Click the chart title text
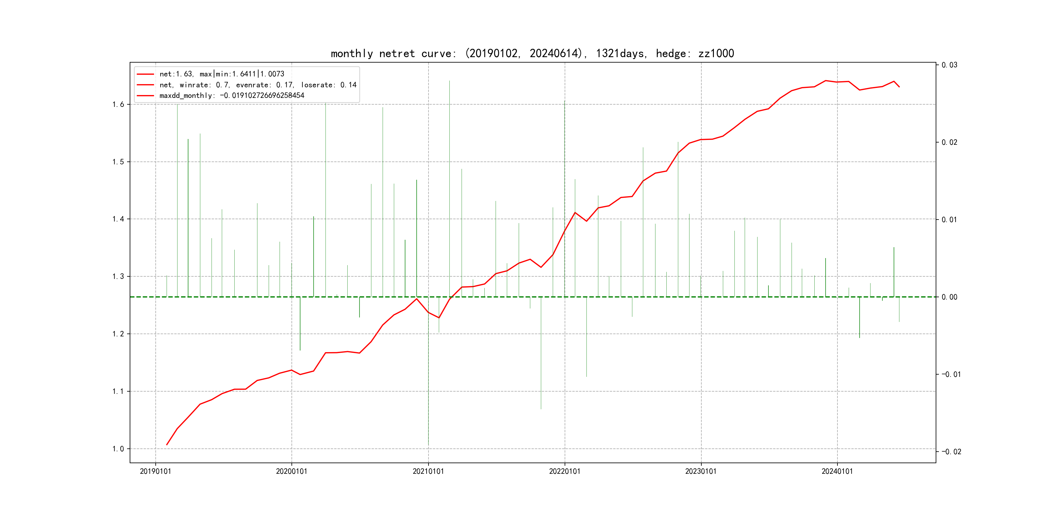 point(532,53)
